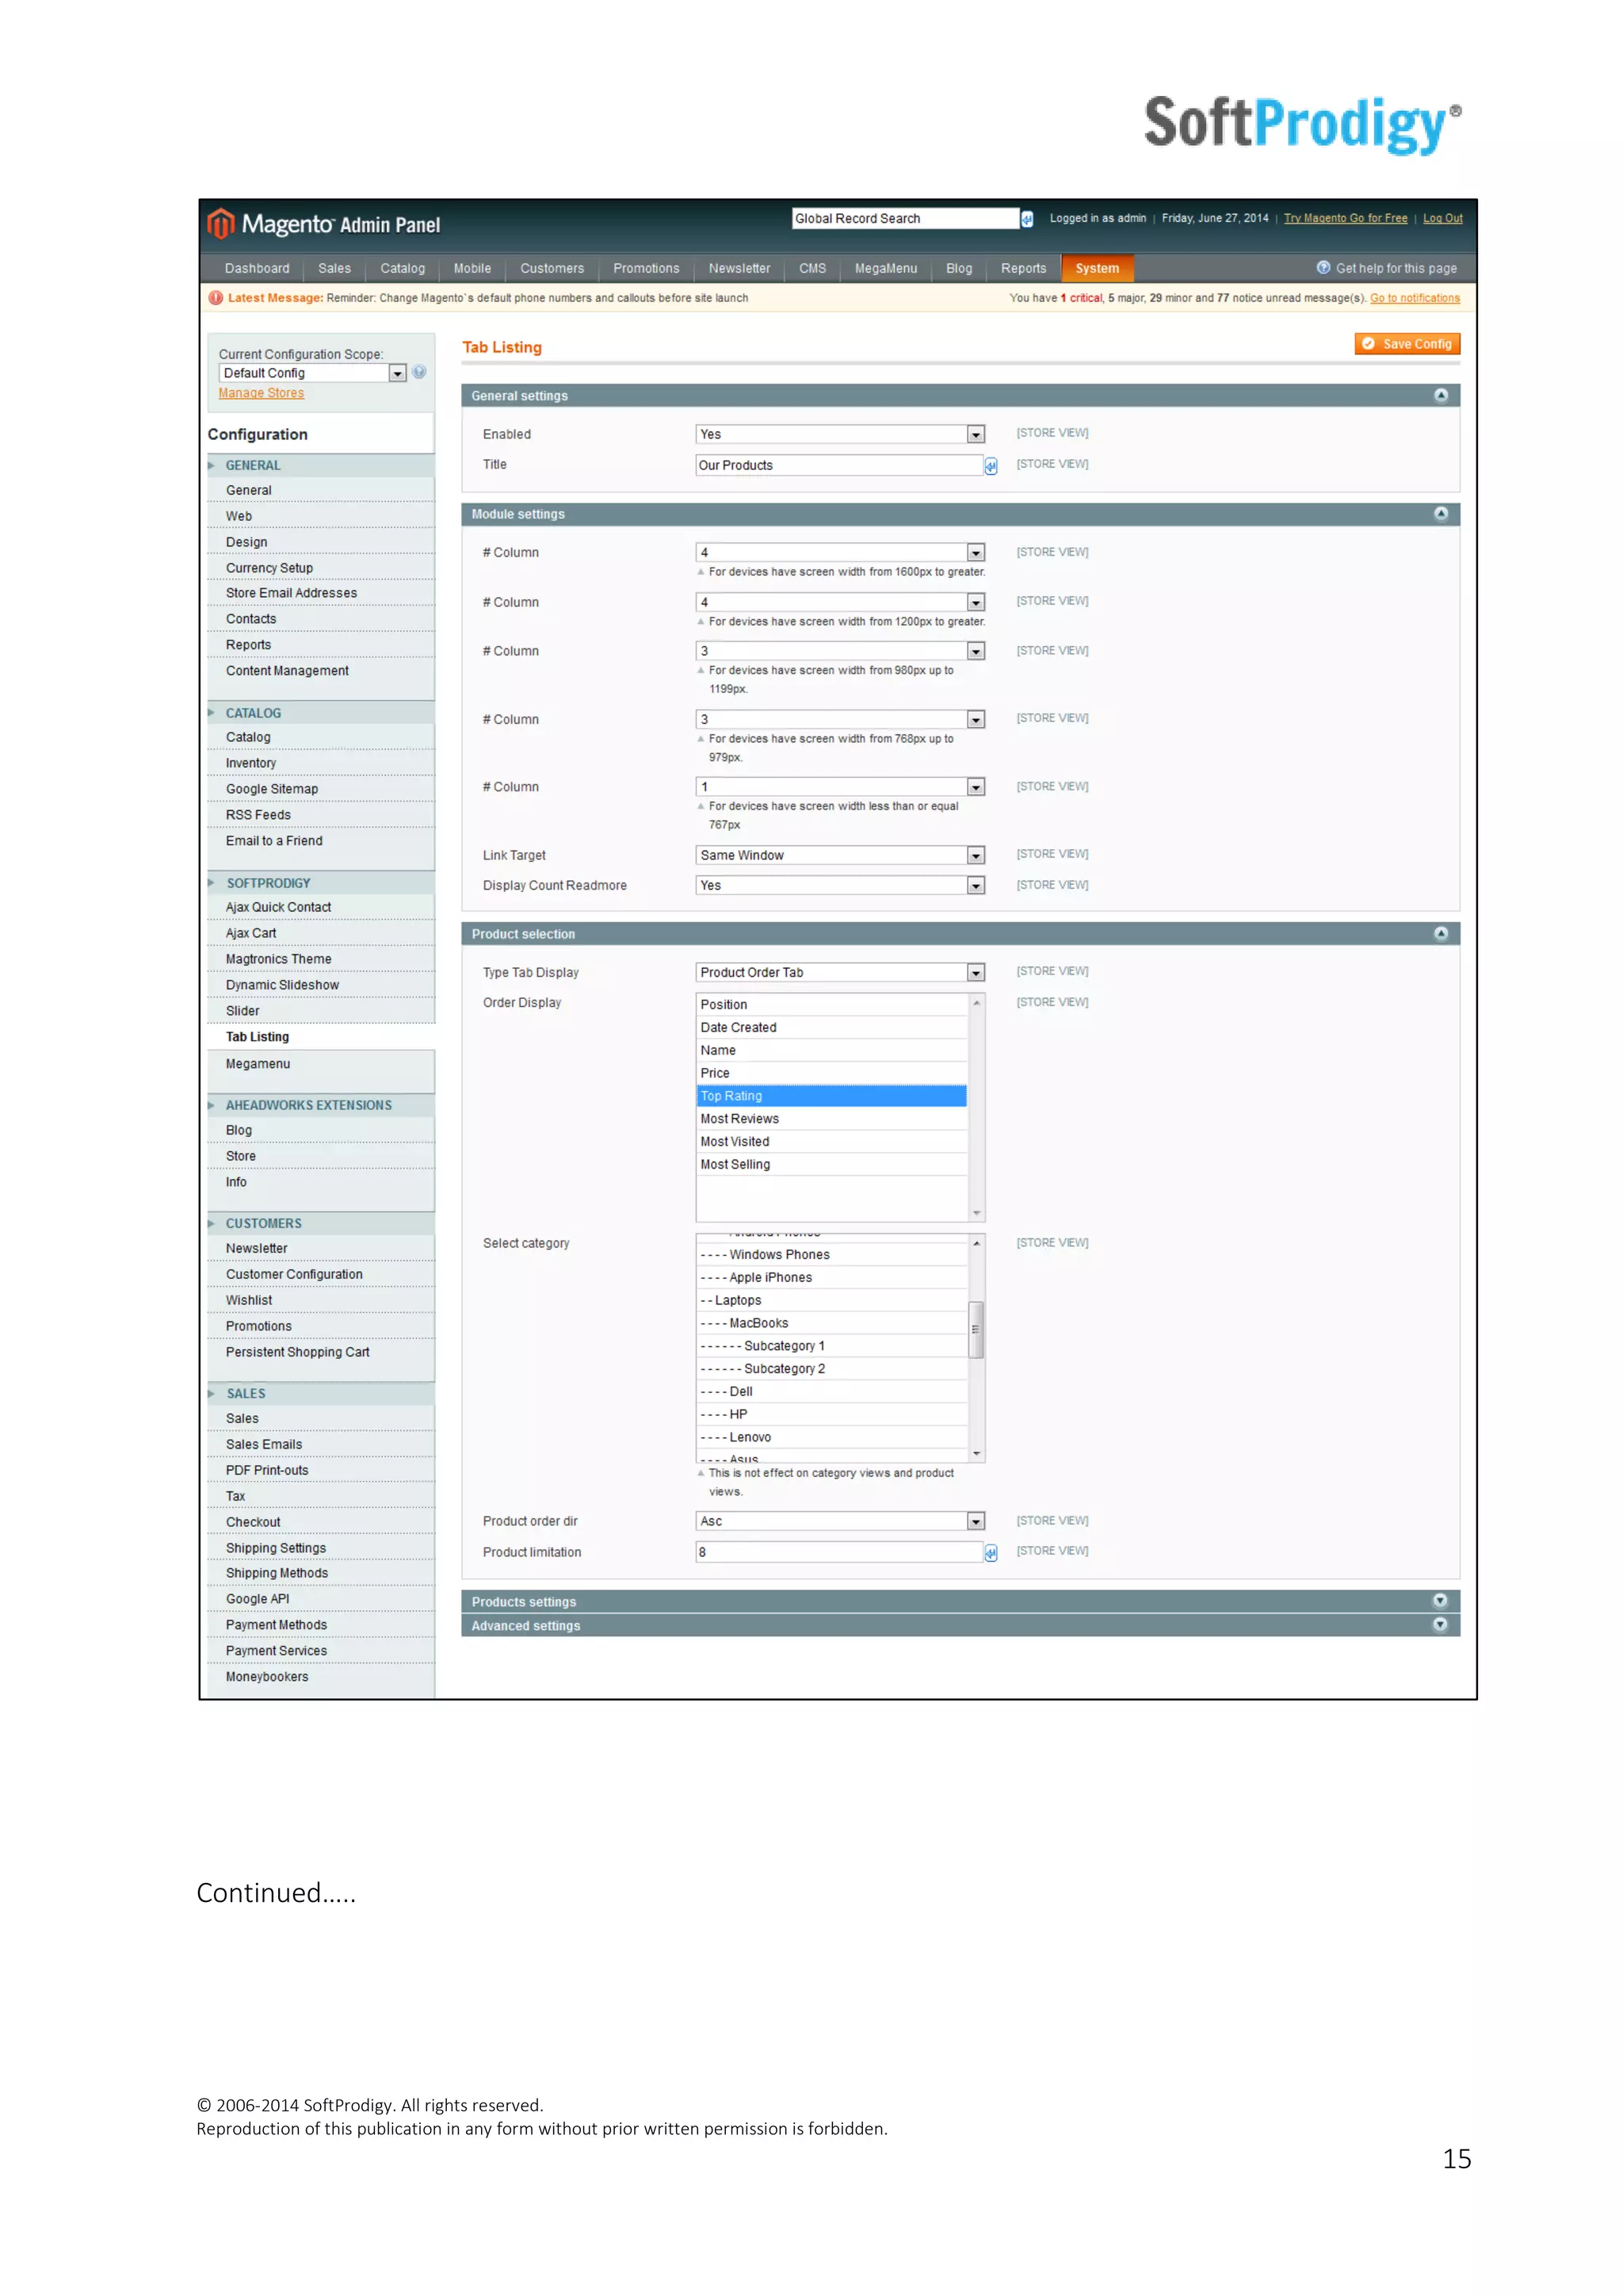The height and width of the screenshot is (2296, 1623).
Task: Click the critical Latest Message alert icon
Action: 215,298
